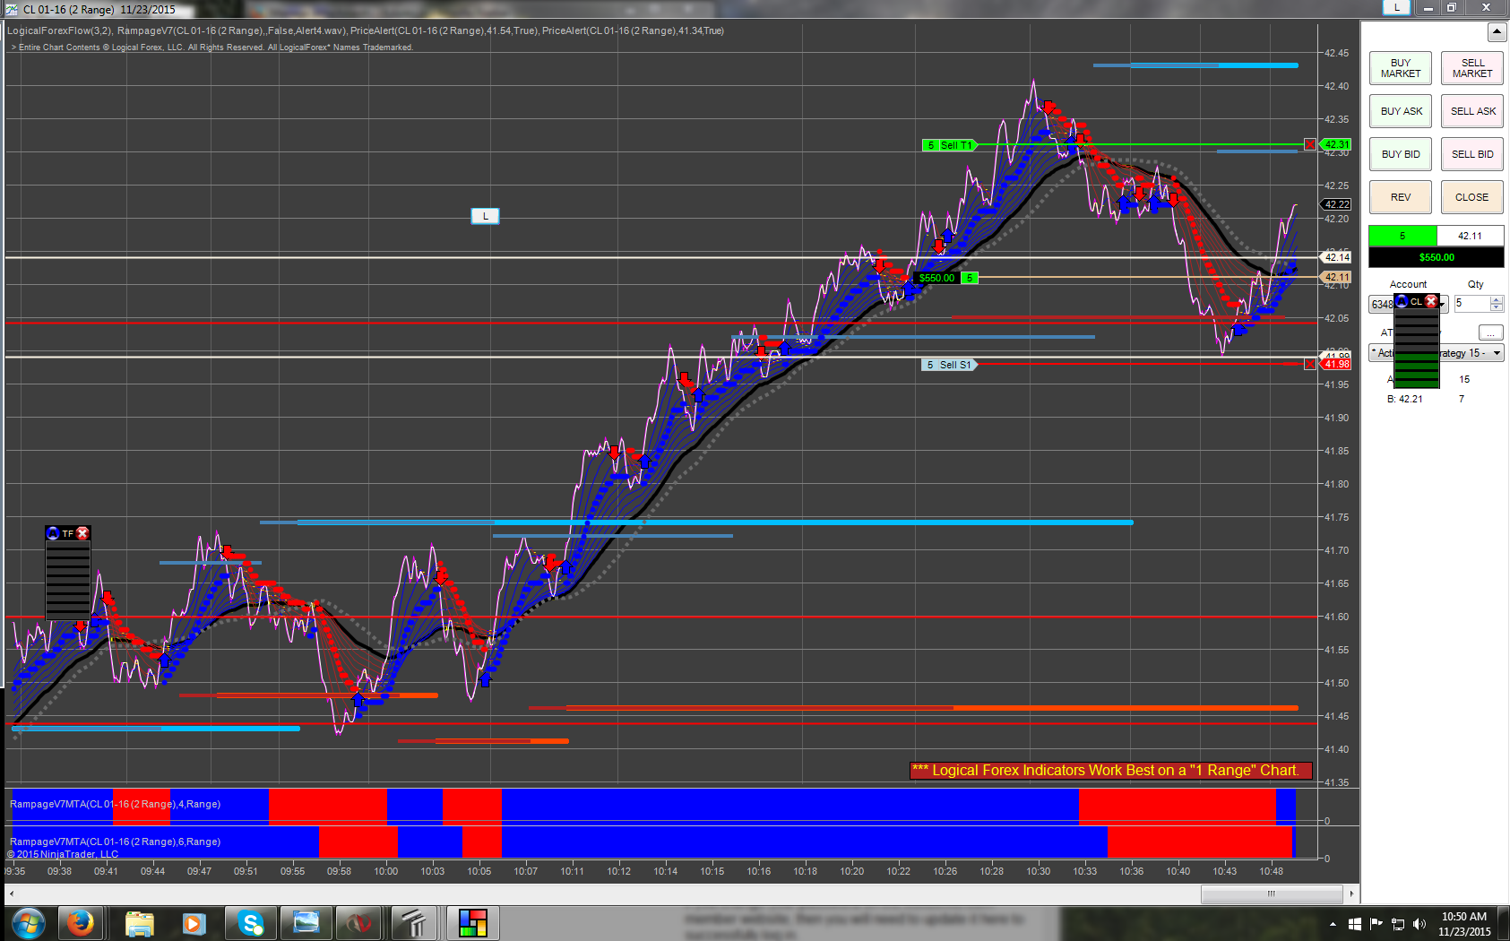Click the scrollbar right arrow
This screenshot has height=941, width=1510.
pos(1351,894)
